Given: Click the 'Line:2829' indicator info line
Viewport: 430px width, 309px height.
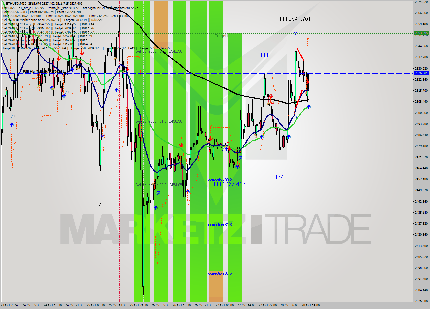Looking at the screenshot, I should tap(70, 8).
